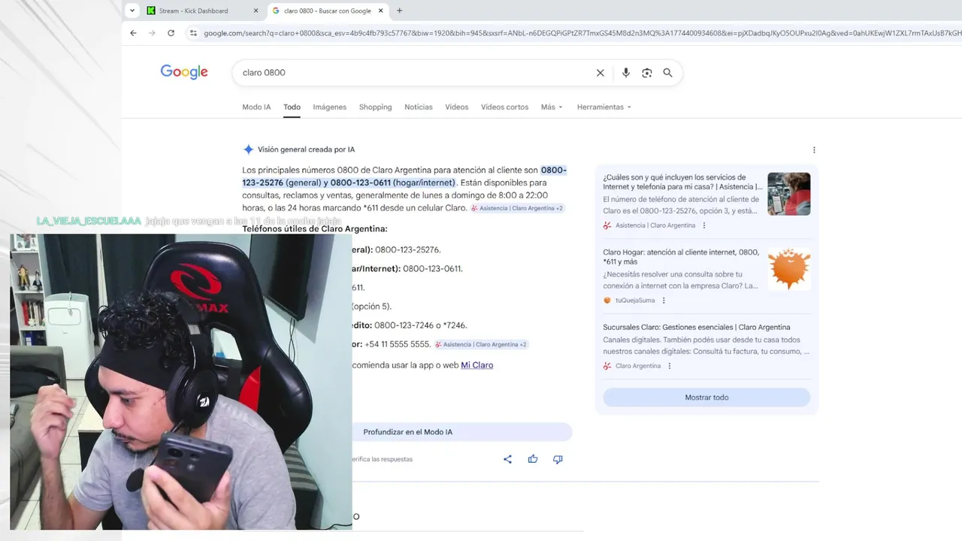Start voice search with microphone icon

click(626, 73)
